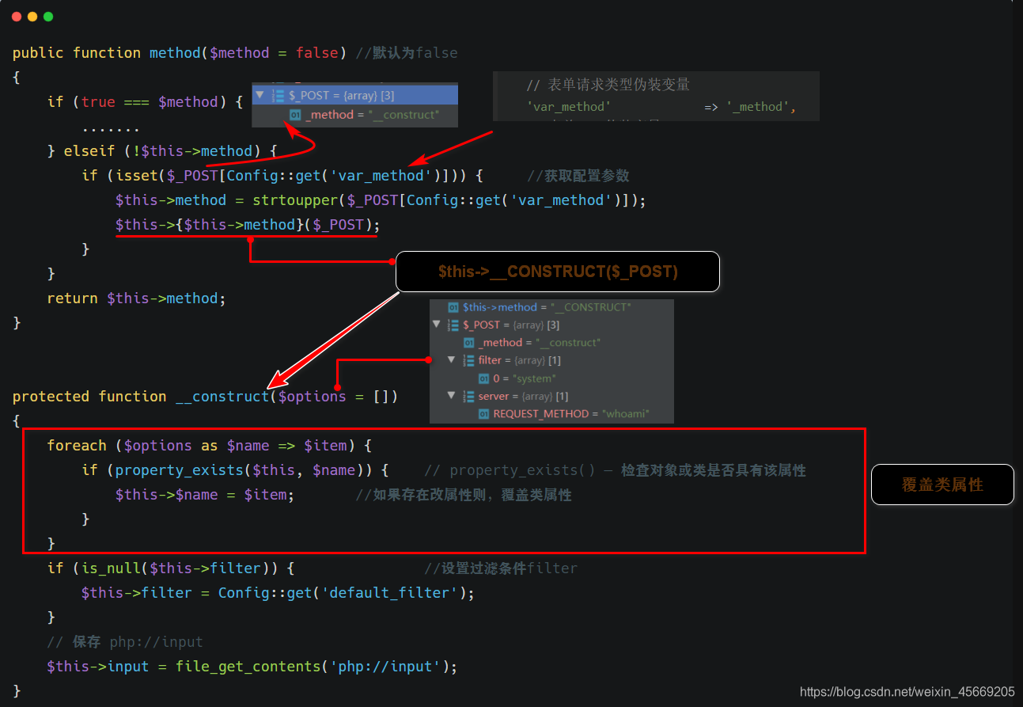Viewport: 1023px width, 707px height.
Task: Click comment 默认为false
Action: 407,53
